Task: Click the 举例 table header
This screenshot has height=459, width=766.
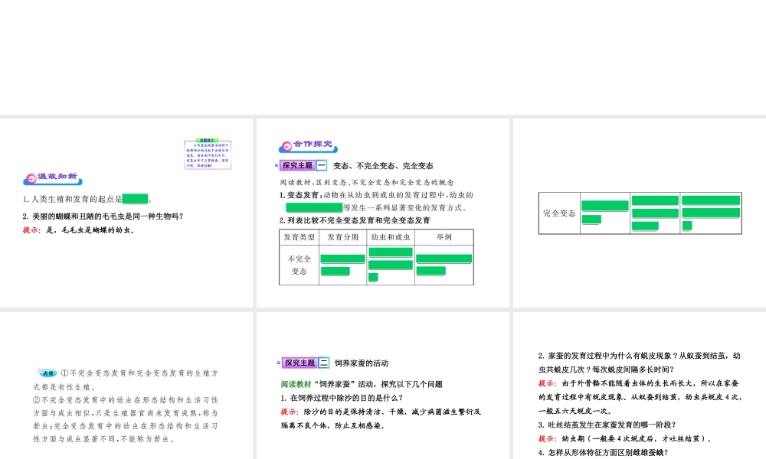Action: click(x=444, y=237)
